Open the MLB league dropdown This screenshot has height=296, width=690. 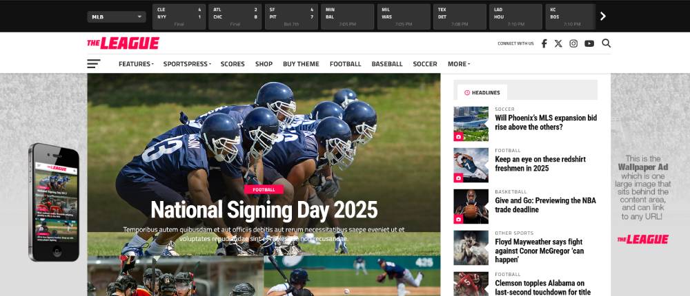(x=117, y=17)
